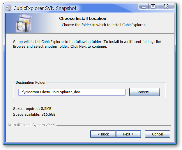Screen dimensions: 182x150
Task: Open the Browse... folder picker
Action: (x=144, y=92)
